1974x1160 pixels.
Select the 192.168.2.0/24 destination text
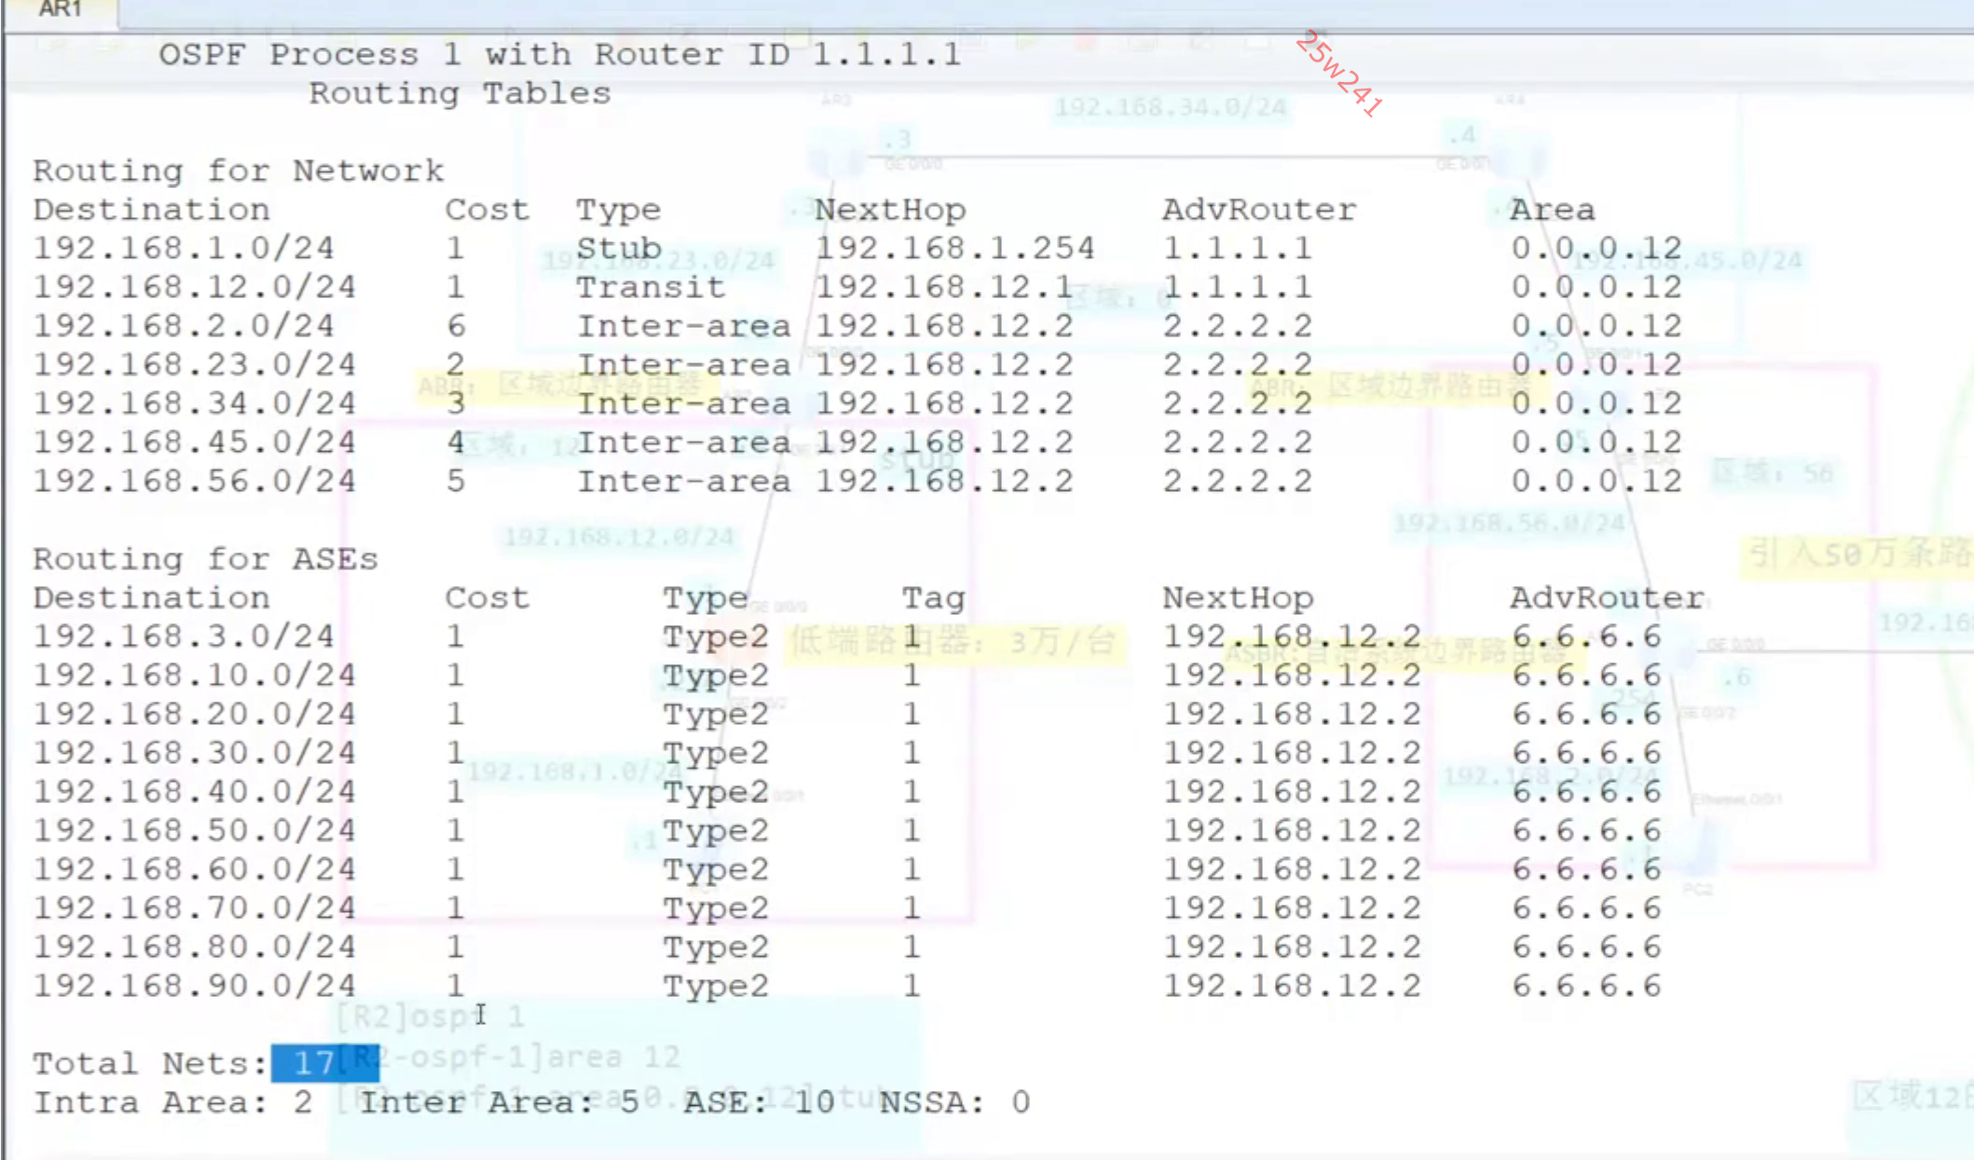coord(184,326)
